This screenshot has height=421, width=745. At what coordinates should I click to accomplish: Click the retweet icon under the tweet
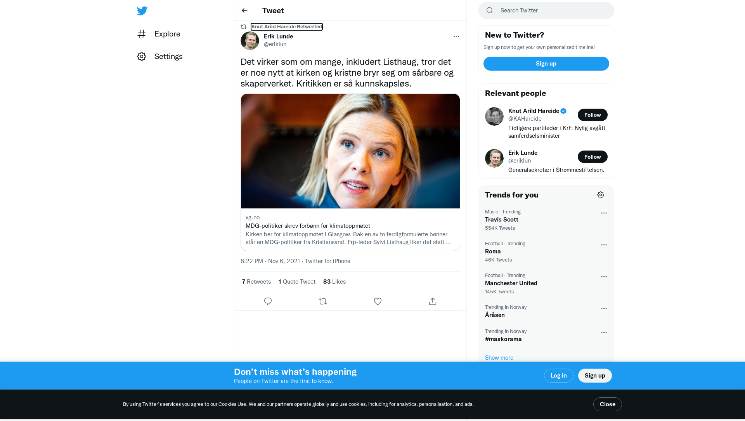(323, 301)
